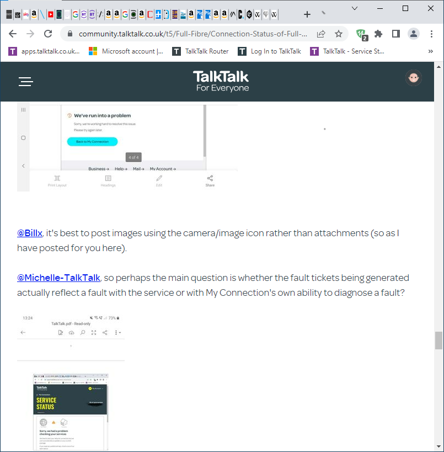
Task: Open the Chrome three-dot menu
Action: click(431, 34)
